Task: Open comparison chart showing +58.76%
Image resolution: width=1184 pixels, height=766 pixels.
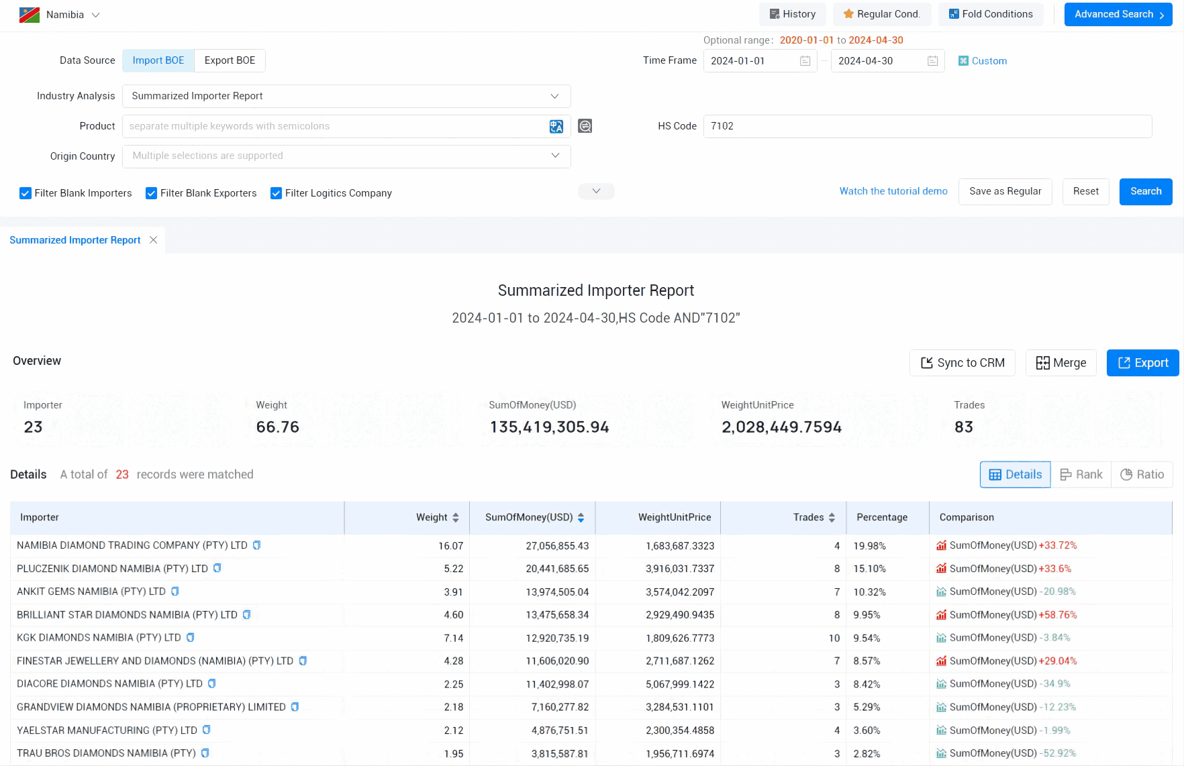Action: [941, 614]
